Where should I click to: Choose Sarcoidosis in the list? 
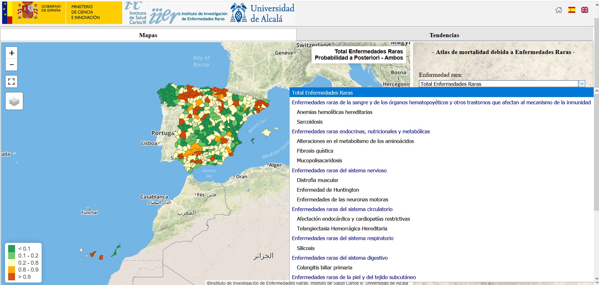coord(442,122)
